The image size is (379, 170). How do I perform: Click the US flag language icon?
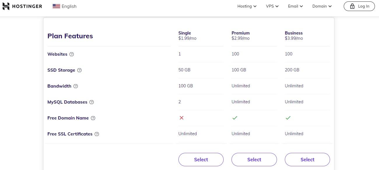(56, 6)
